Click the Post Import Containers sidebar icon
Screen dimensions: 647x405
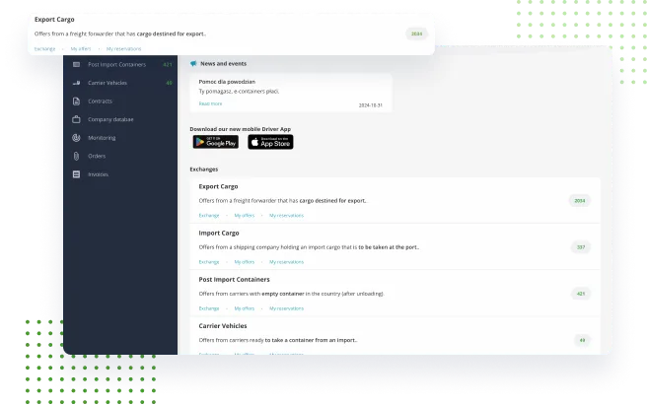pos(76,65)
